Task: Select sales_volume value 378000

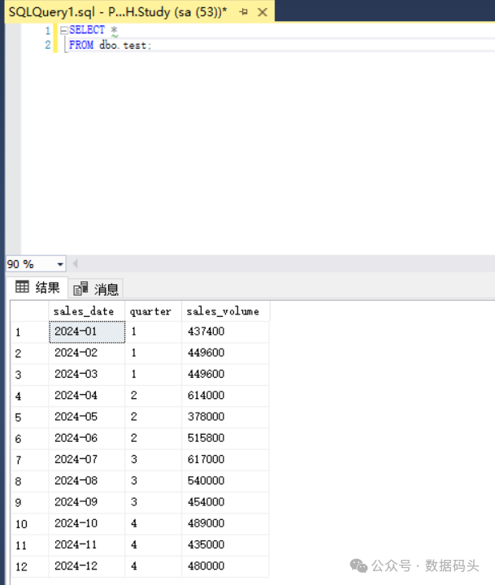Action: pos(225,417)
